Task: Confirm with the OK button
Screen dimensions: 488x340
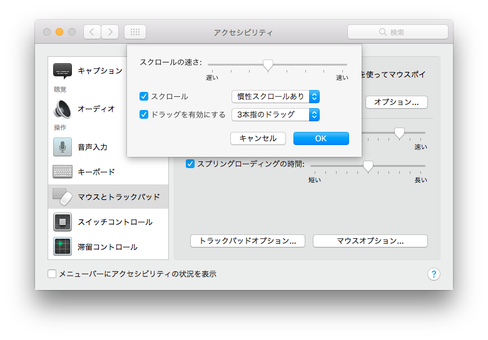Action: [321, 138]
